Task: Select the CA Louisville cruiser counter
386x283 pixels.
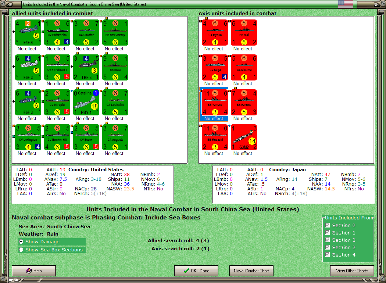Action: (115, 103)
